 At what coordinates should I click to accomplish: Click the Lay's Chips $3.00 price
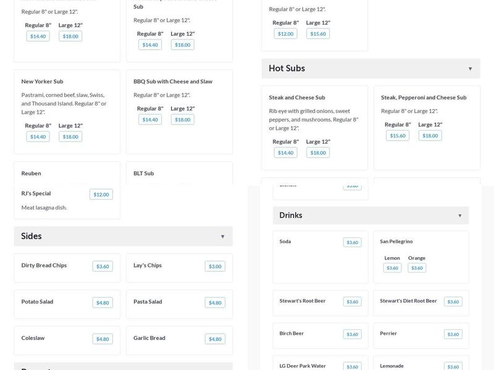(x=215, y=266)
